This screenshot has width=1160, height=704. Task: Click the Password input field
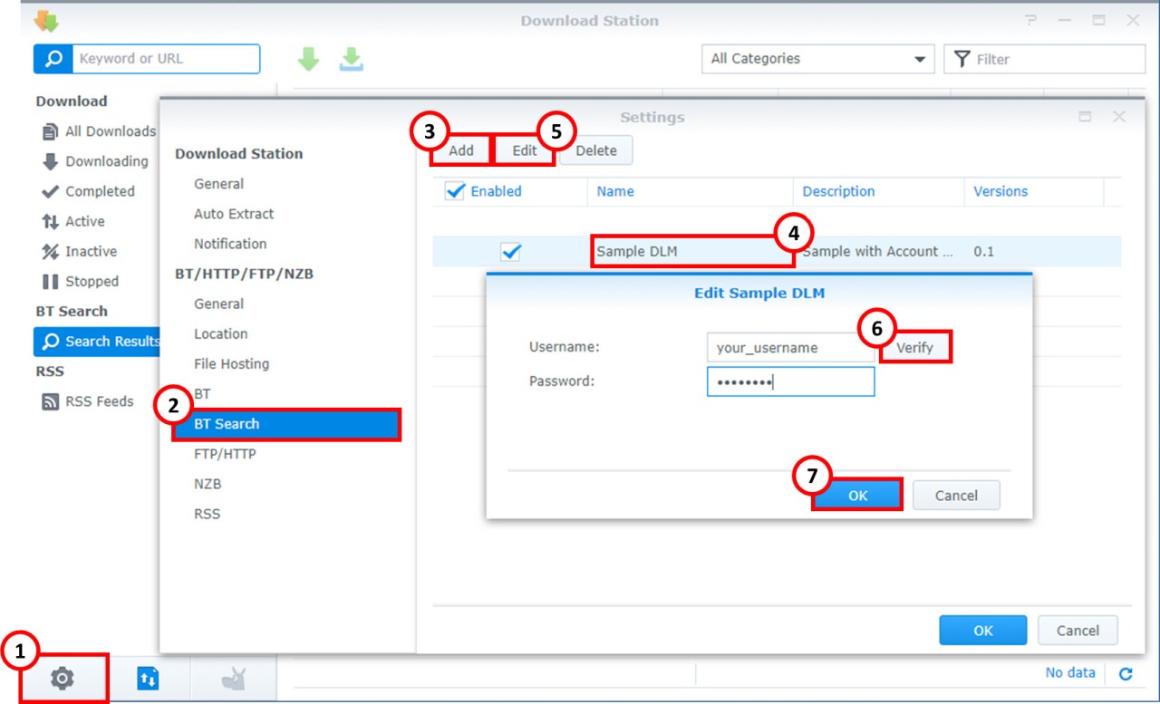(x=790, y=381)
